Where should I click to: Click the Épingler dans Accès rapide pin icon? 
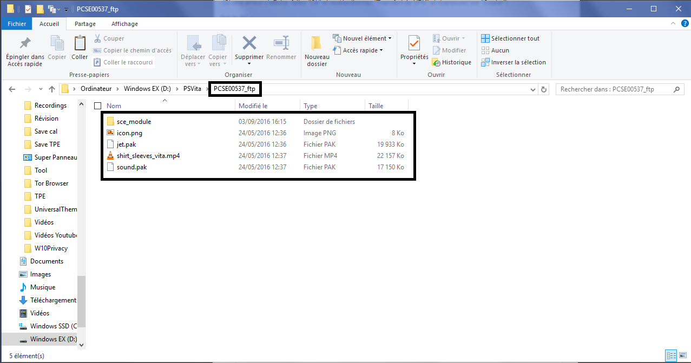[x=25, y=43]
